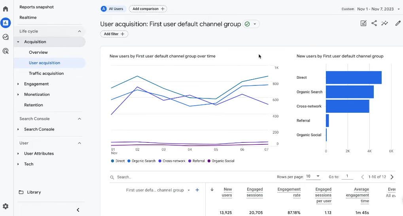Click the sort arrow beside New users

[212, 189]
